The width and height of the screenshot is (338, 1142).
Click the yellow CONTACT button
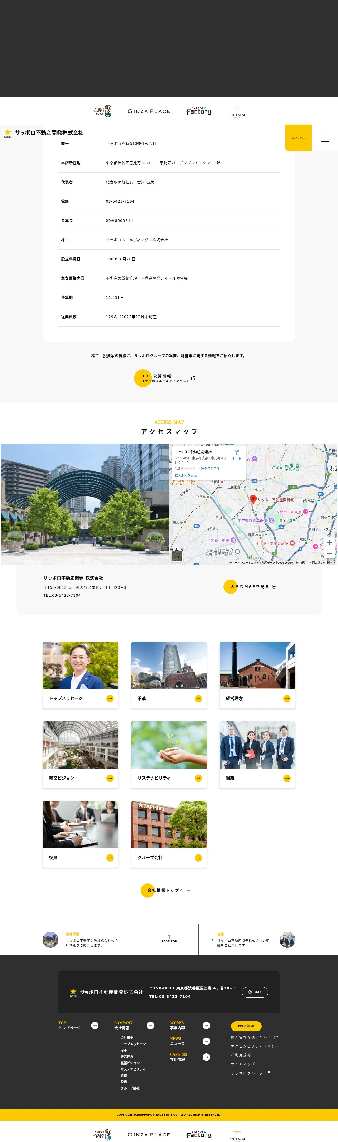tap(298, 138)
